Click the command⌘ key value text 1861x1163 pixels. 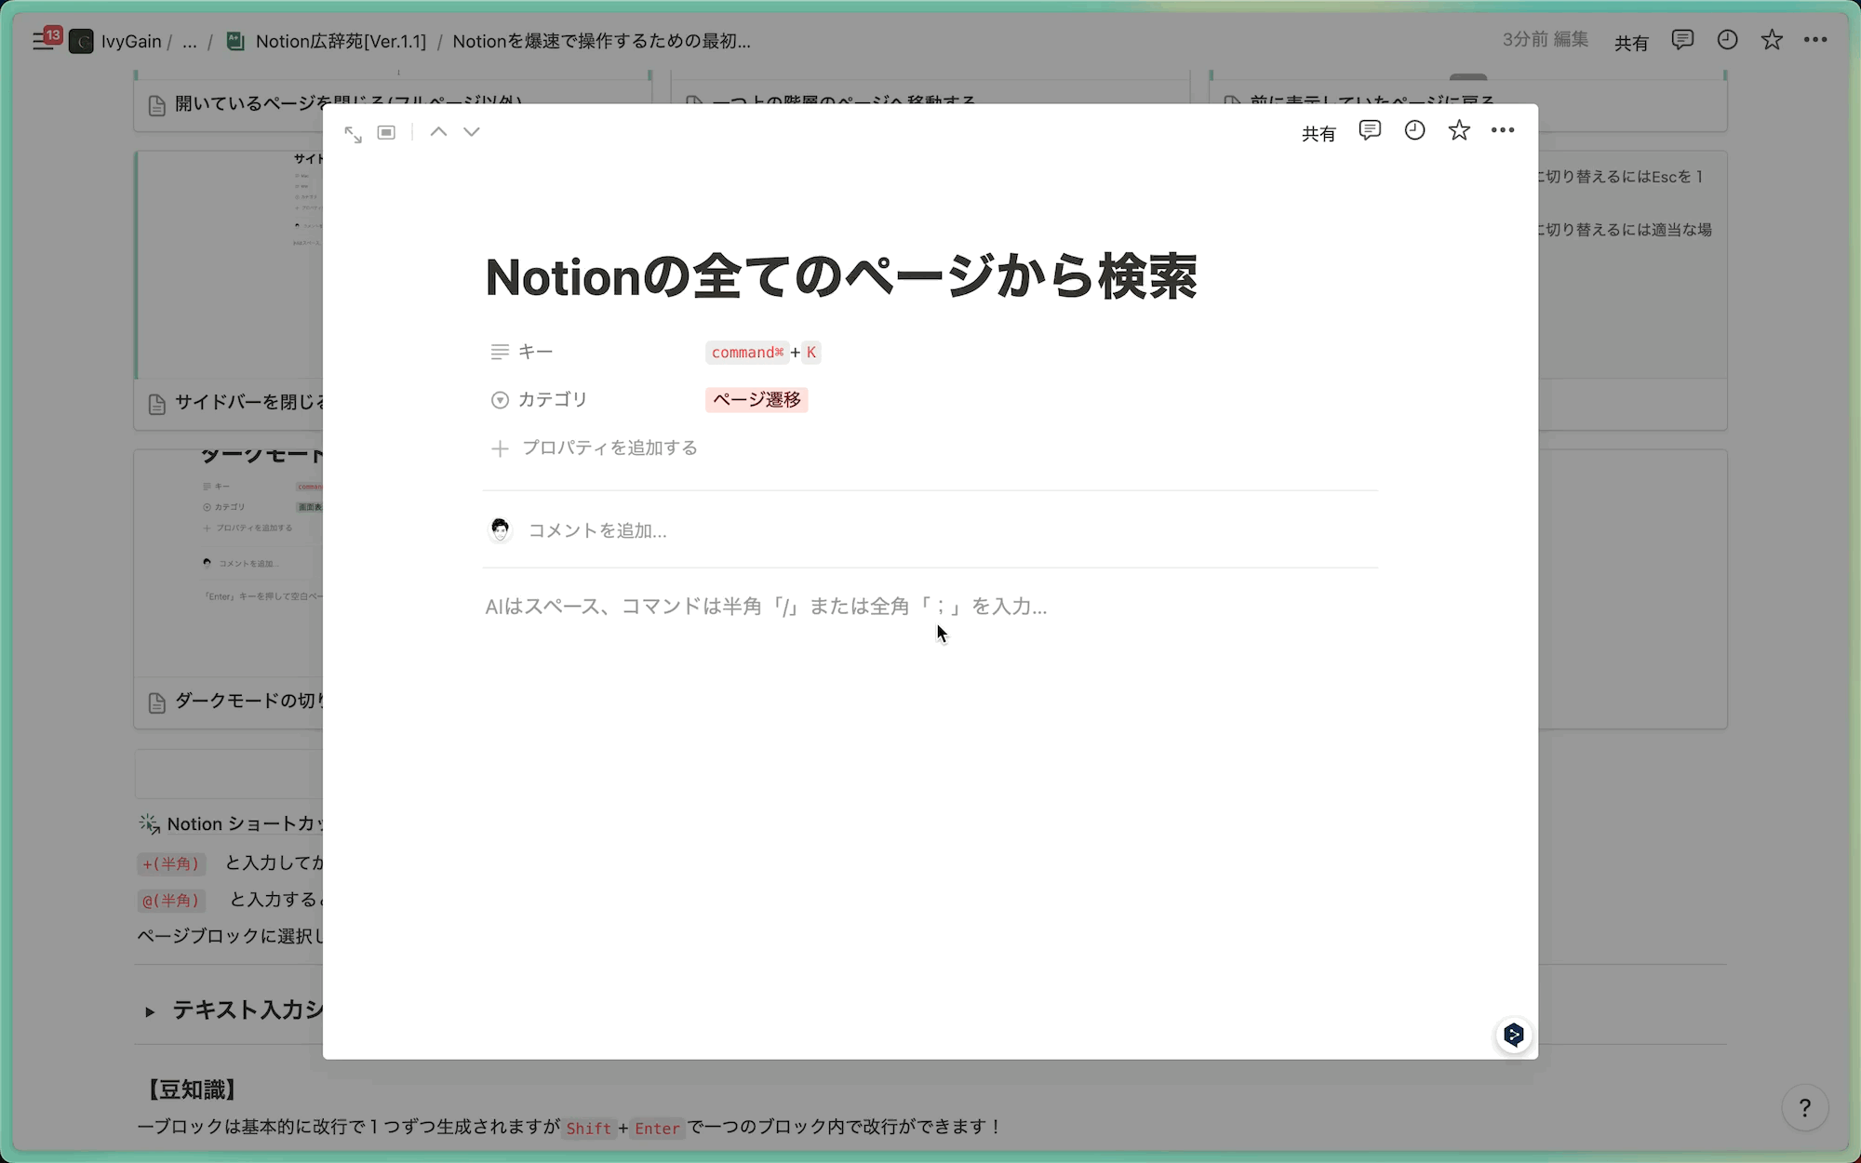[747, 353]
